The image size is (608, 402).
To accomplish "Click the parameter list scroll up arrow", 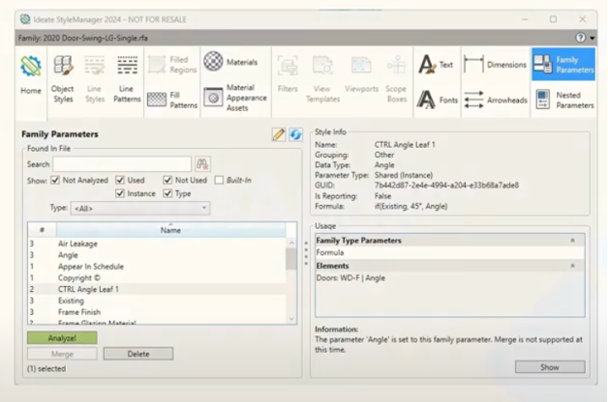I will point(291,243).
